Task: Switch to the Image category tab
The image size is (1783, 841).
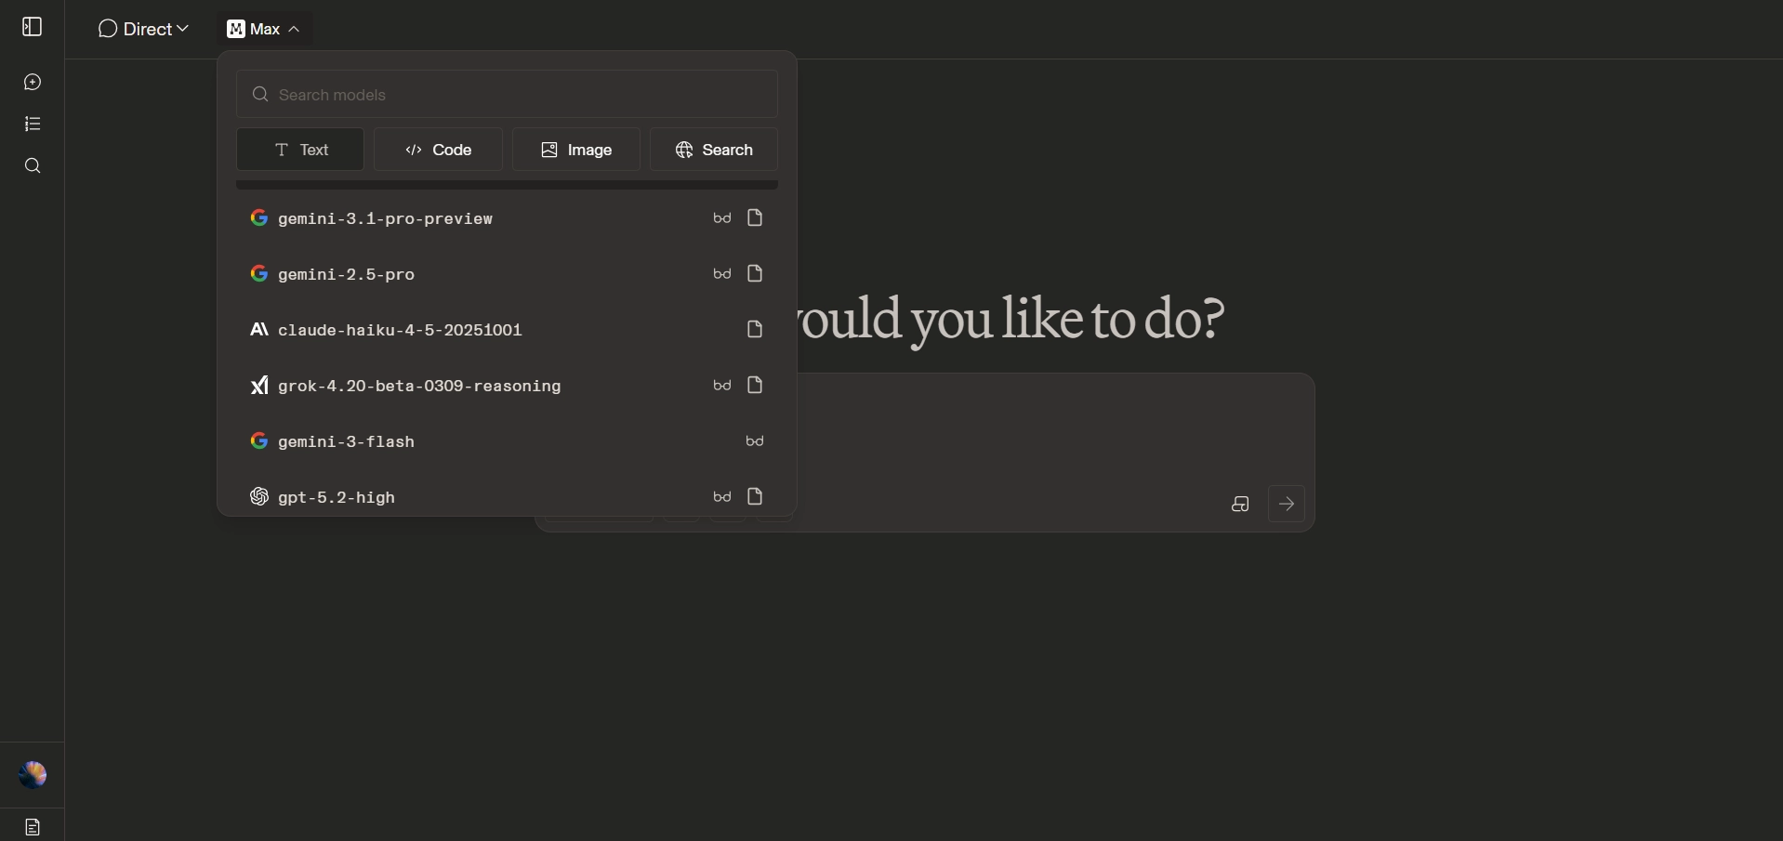Action: click(x=576, y=150)
